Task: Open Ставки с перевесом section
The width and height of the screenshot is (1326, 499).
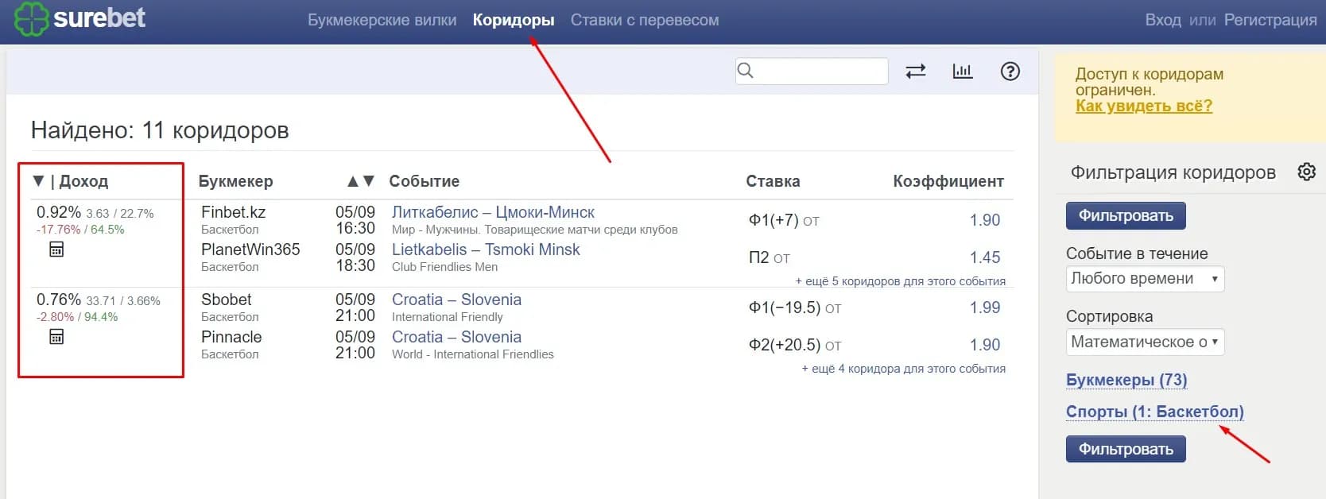Action: click(645, 20)
